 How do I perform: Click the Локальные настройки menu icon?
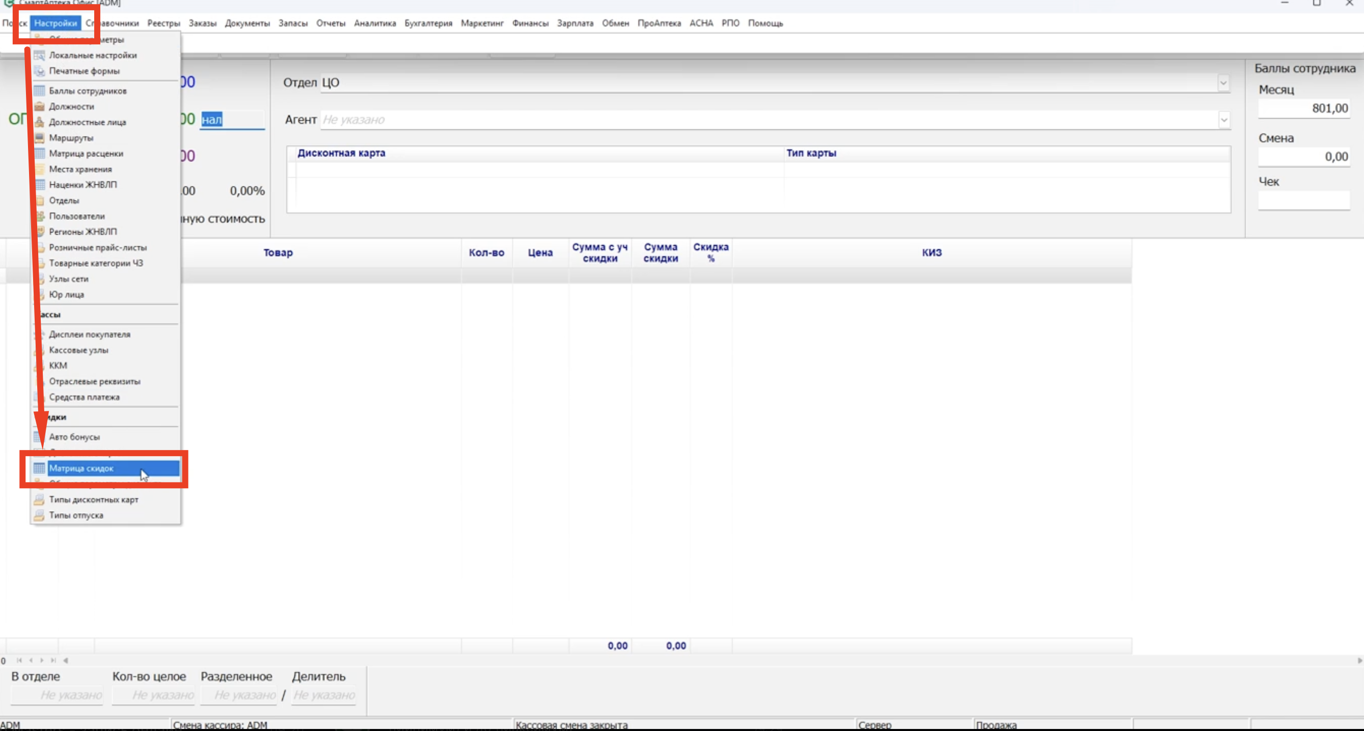point(39,55)
